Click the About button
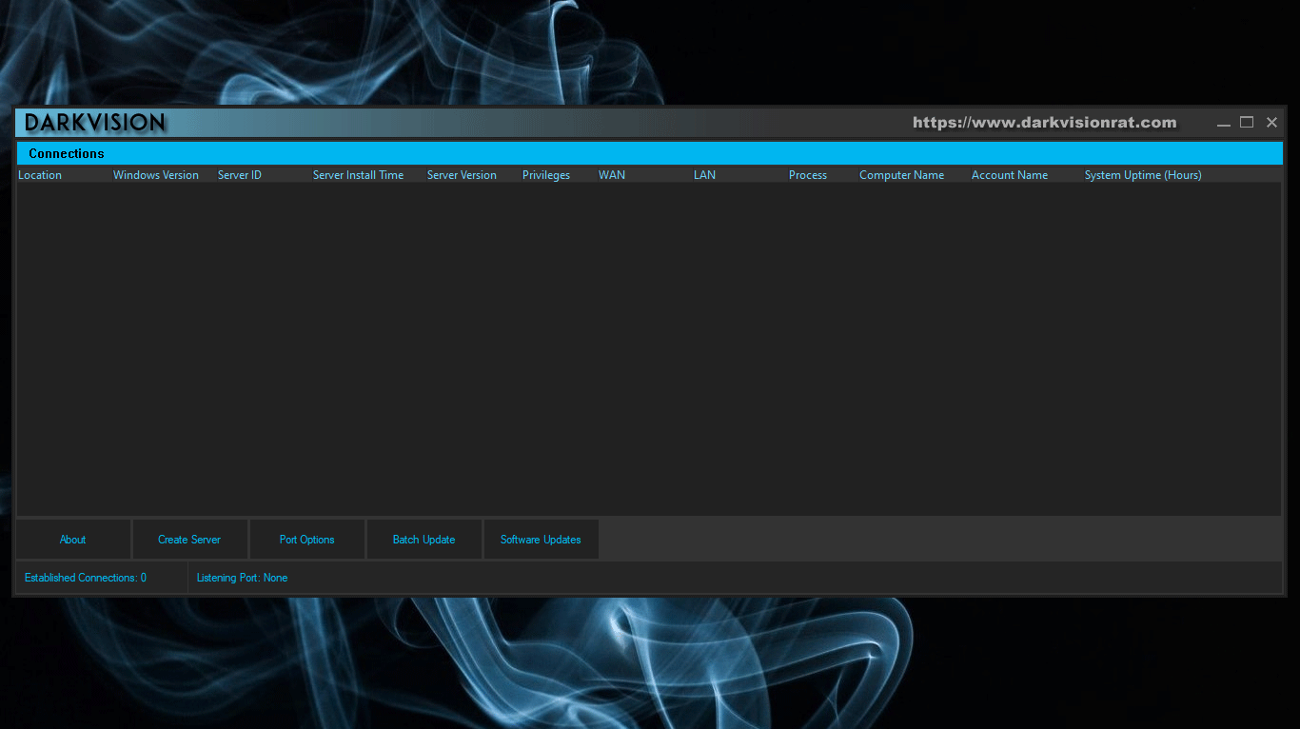This screenshot has width=1300, height=729. [x=73, y=540]
